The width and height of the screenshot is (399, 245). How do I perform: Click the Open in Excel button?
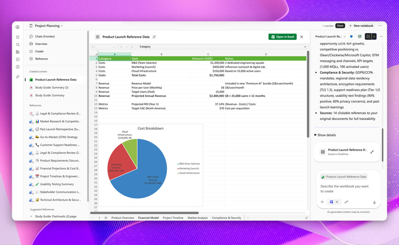point(283,37)
